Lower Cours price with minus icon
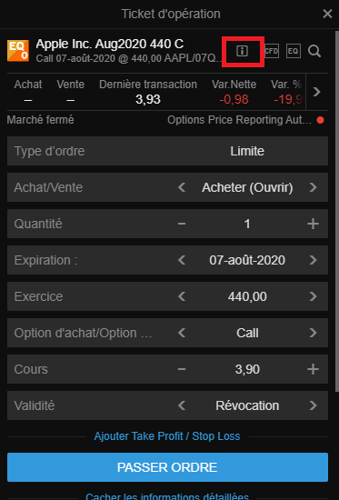The width and height of the screenshot is (339, 500). 182,369
